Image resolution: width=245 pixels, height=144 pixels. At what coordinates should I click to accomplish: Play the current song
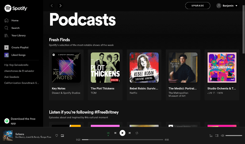pos(123,133)
